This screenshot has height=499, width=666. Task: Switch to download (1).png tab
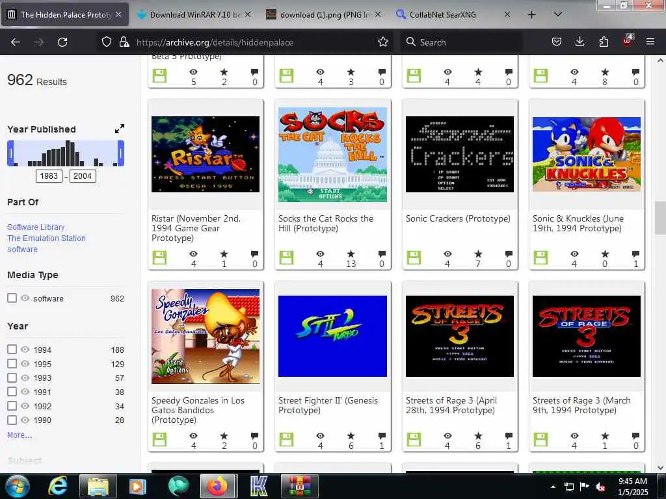(x=325, y=15)
